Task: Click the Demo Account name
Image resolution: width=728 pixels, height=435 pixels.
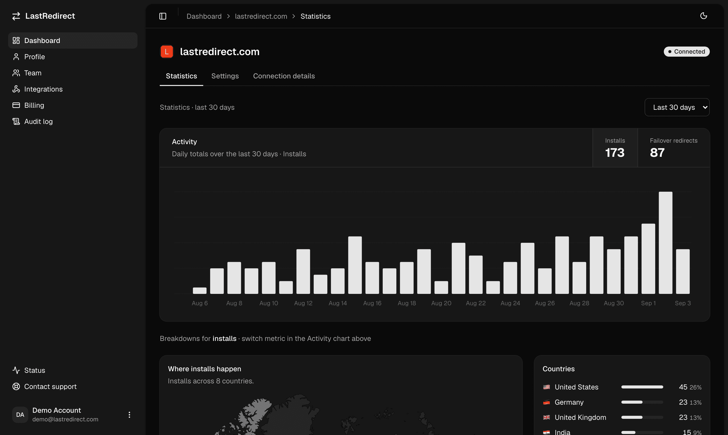Action: click(57, 410)
